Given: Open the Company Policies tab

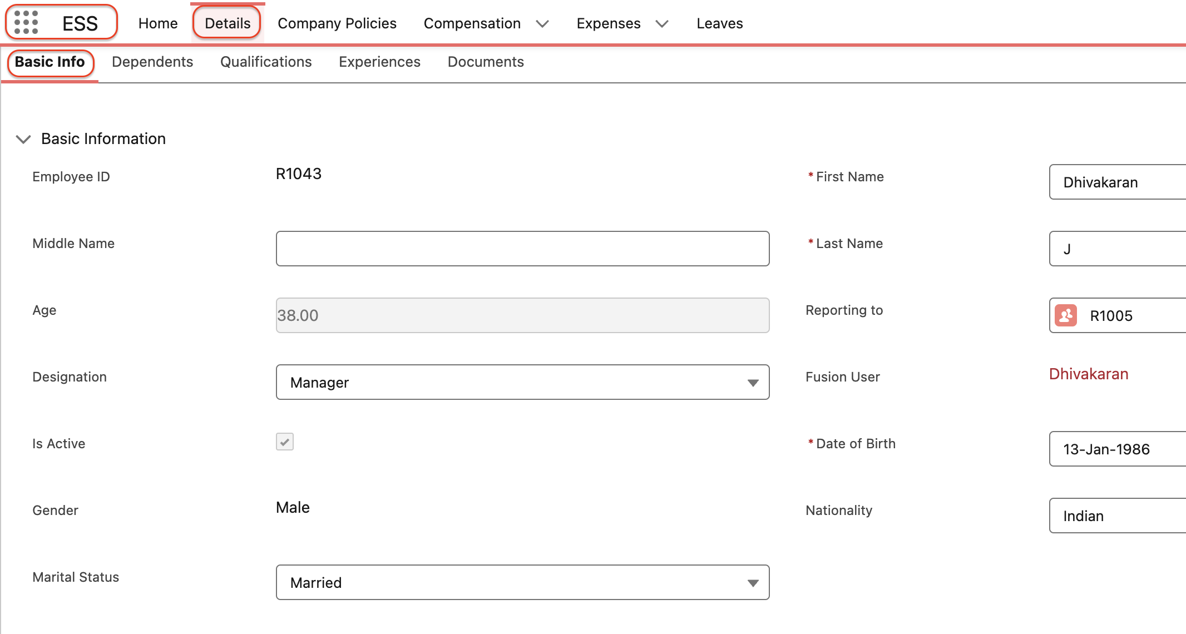Looking at the screenshot, I should [337, 23].
